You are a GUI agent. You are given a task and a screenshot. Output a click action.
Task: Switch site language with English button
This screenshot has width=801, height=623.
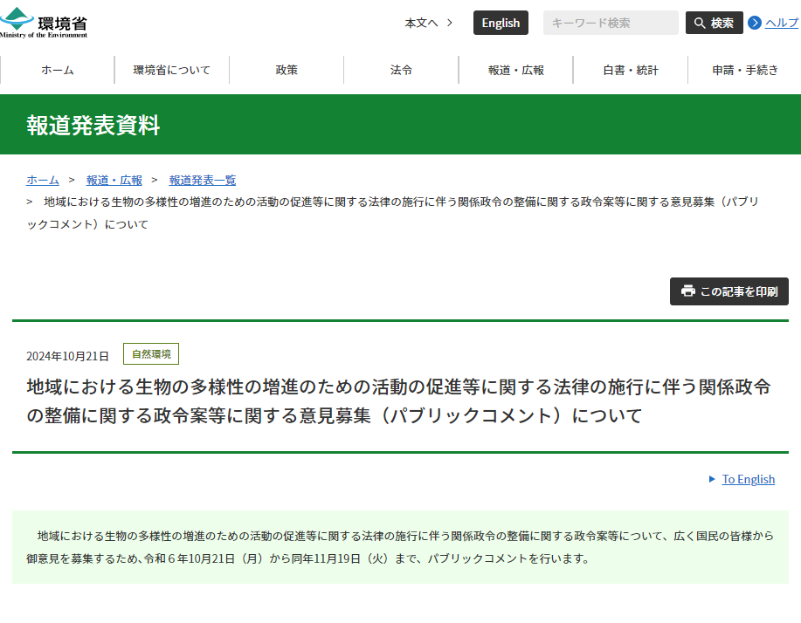pyautogui.click(x=501, y=23)
